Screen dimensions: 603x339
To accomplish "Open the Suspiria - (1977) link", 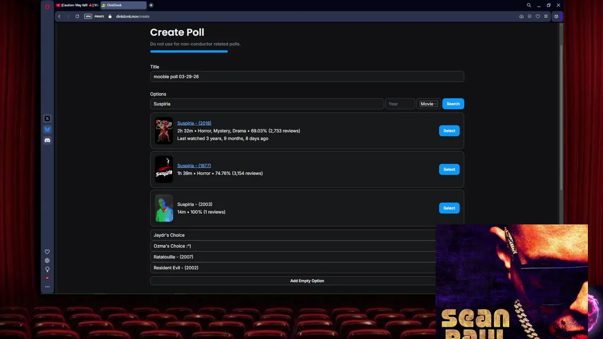I will [x=194, y=166].
